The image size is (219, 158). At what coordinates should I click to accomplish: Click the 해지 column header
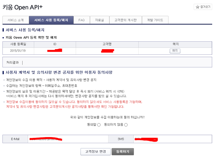pos(176,44)
